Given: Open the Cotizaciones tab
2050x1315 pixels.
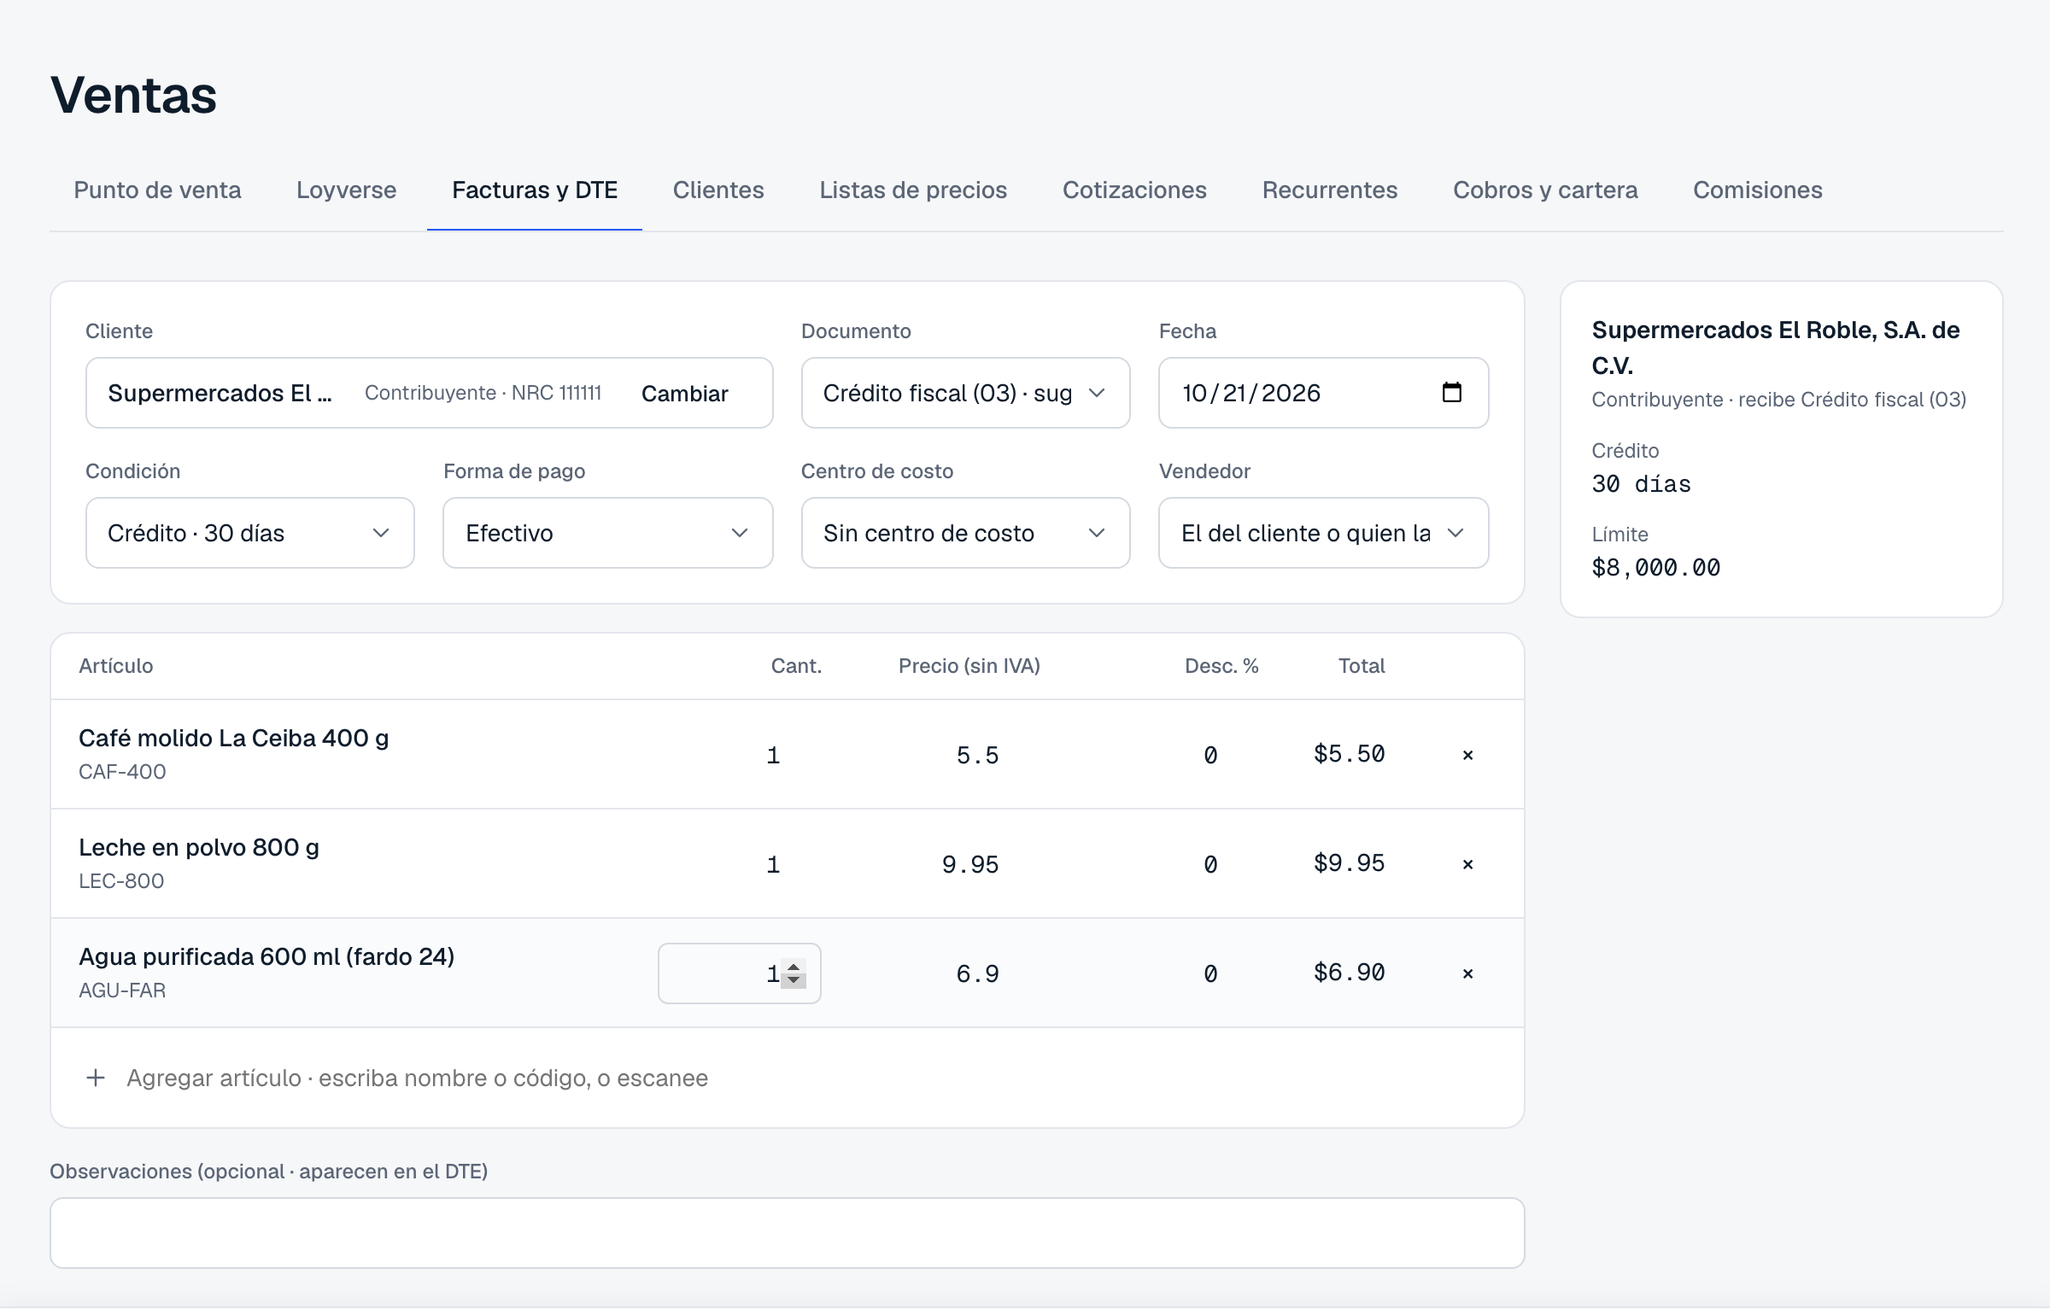Looking at the screenshot, I should pos(1134,190).
